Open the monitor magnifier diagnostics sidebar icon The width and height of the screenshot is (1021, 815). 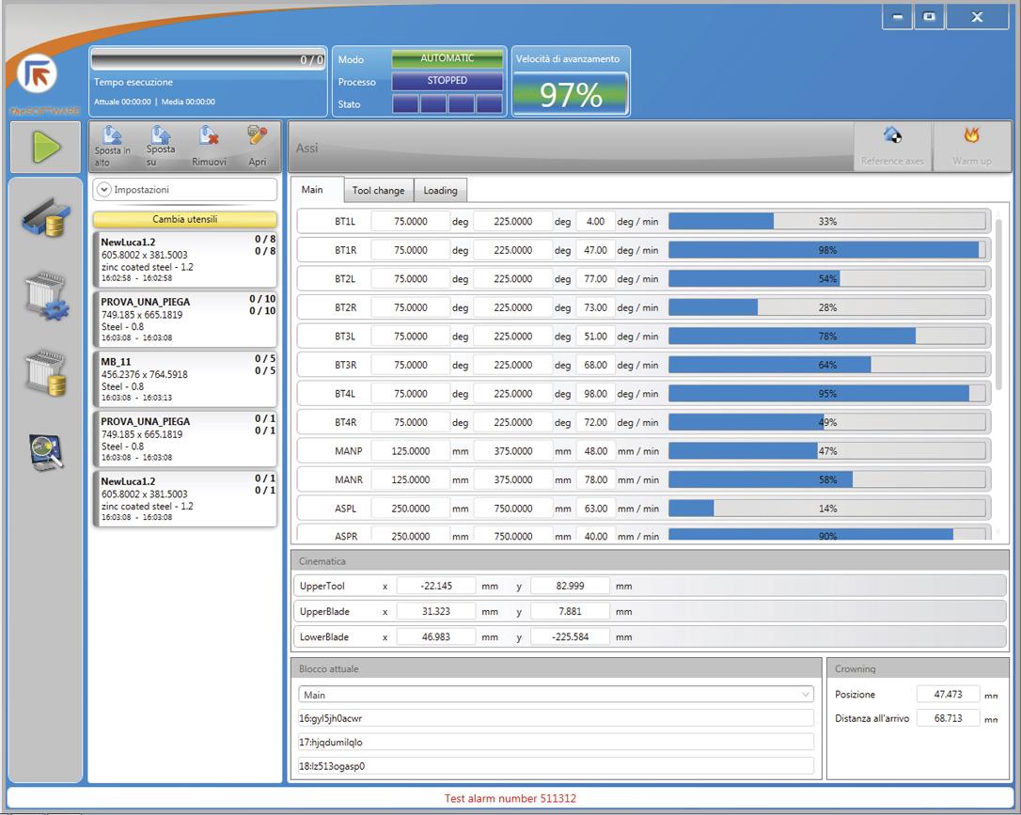[46, 453]
